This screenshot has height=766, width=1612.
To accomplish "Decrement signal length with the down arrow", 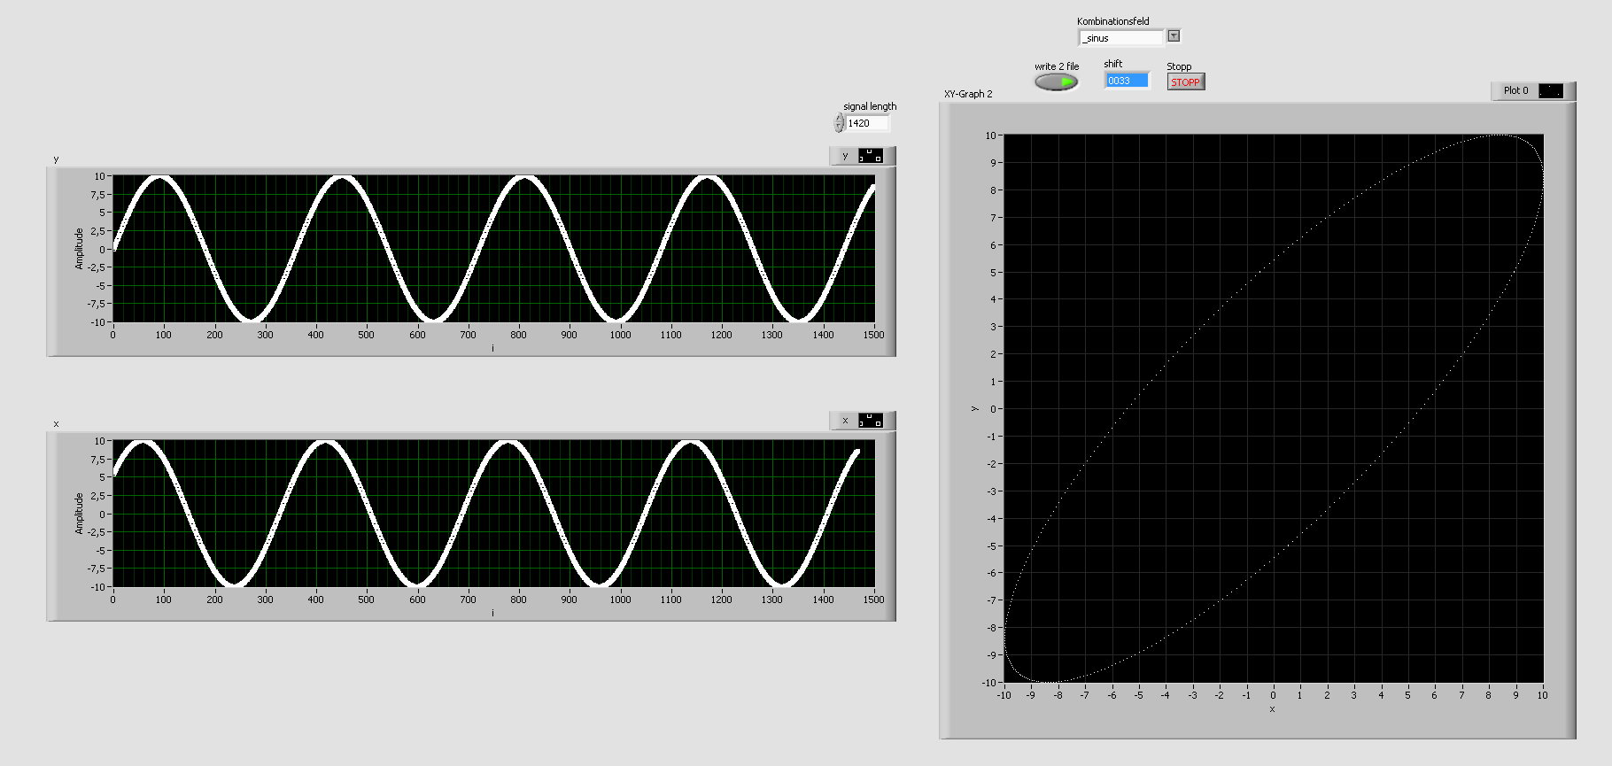I will point(839,128).
